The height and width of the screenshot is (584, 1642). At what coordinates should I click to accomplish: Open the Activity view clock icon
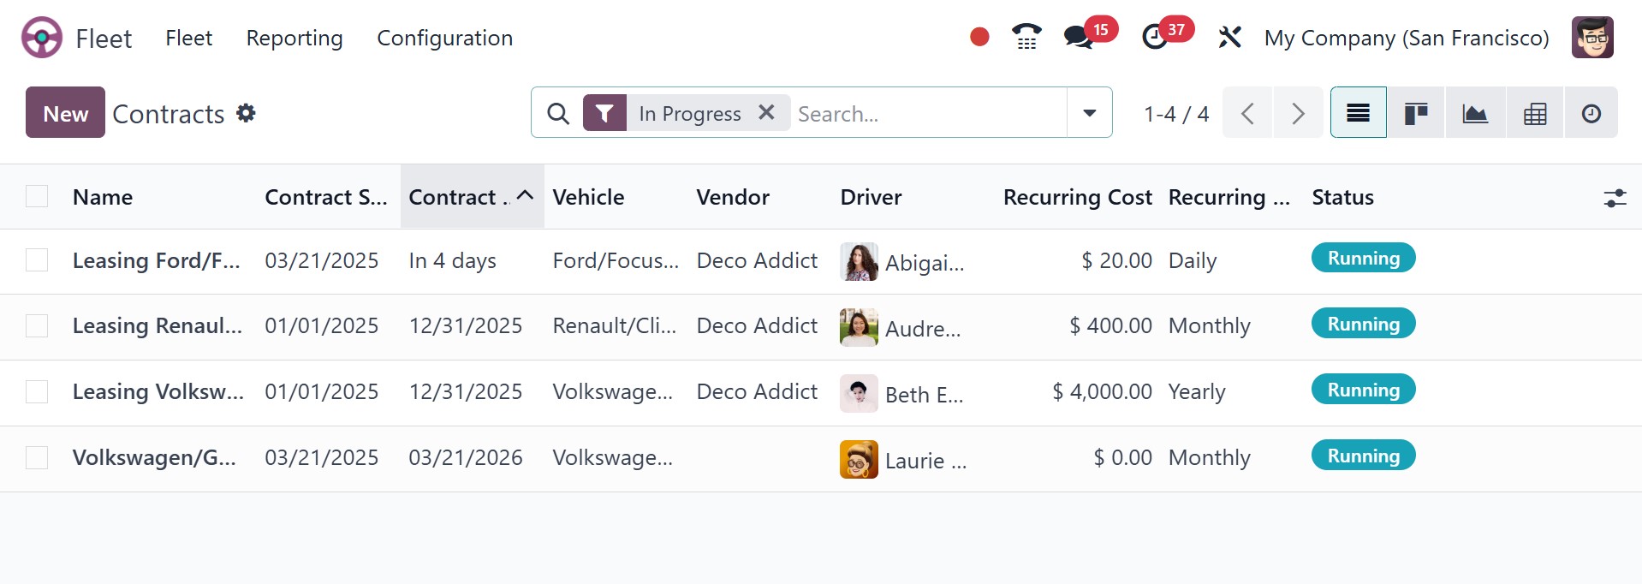click(x=1591, y=113)
